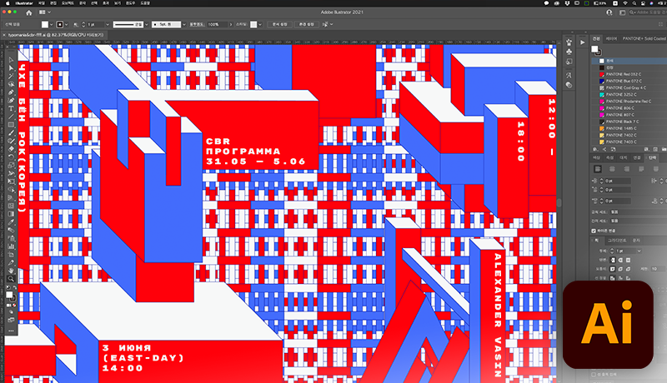Open the Actions panel play icon
Viewport: 667px width, 383px height.
[x=582, y=42]
